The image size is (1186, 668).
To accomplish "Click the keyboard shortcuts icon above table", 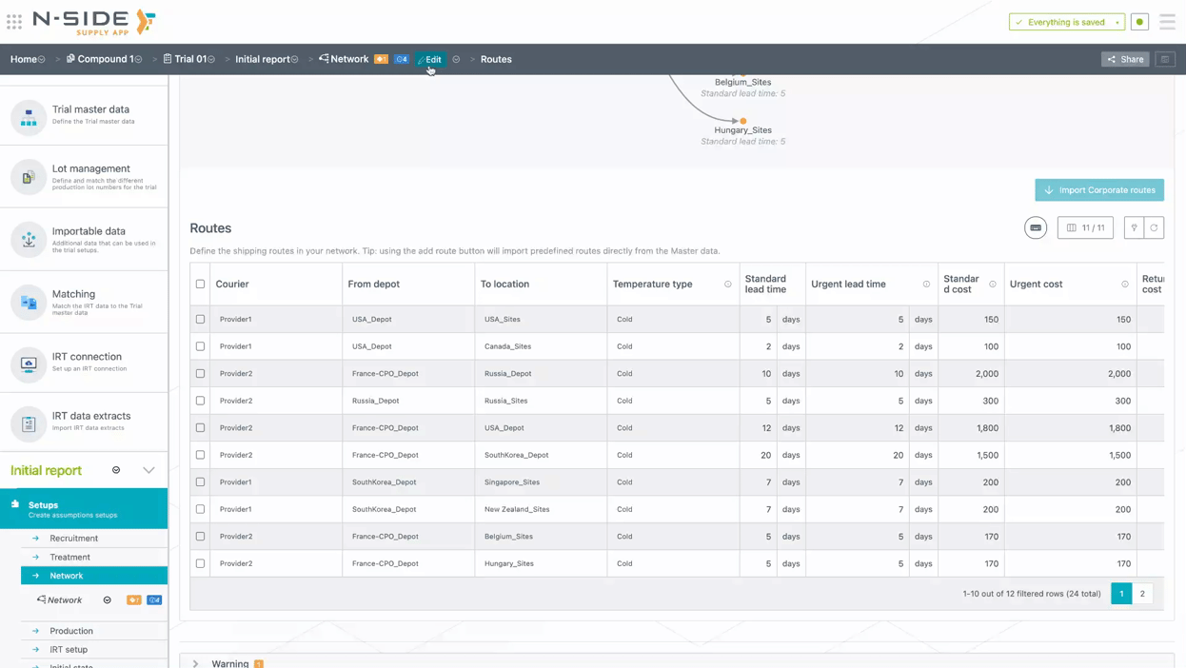I will tap(1036, 228).
